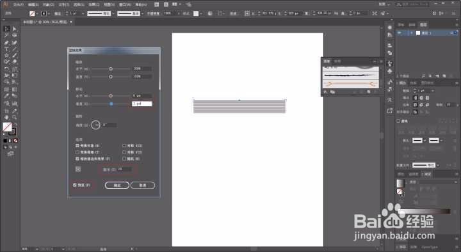Select the Paintbrush tool

(x=14, y=56)
